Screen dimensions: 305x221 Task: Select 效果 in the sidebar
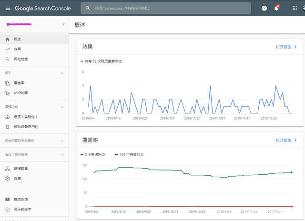pos(34,49)
